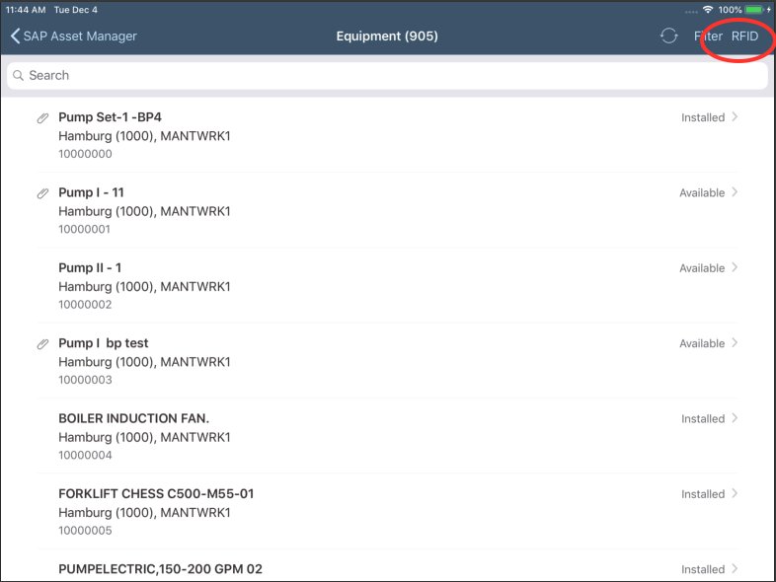
Task: Tap the RFID button
Action: pyautogui.click(x=744, y=36)
